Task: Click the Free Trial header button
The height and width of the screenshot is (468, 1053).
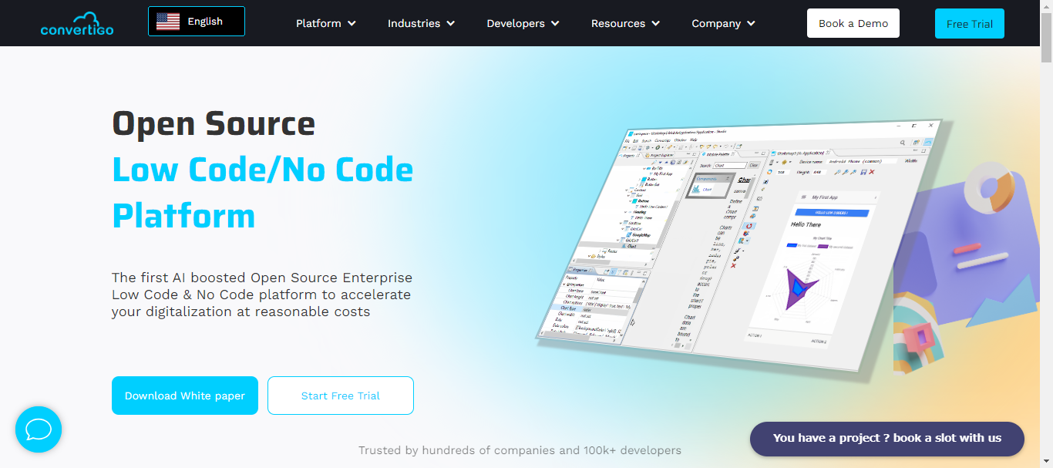Action: 970,23
